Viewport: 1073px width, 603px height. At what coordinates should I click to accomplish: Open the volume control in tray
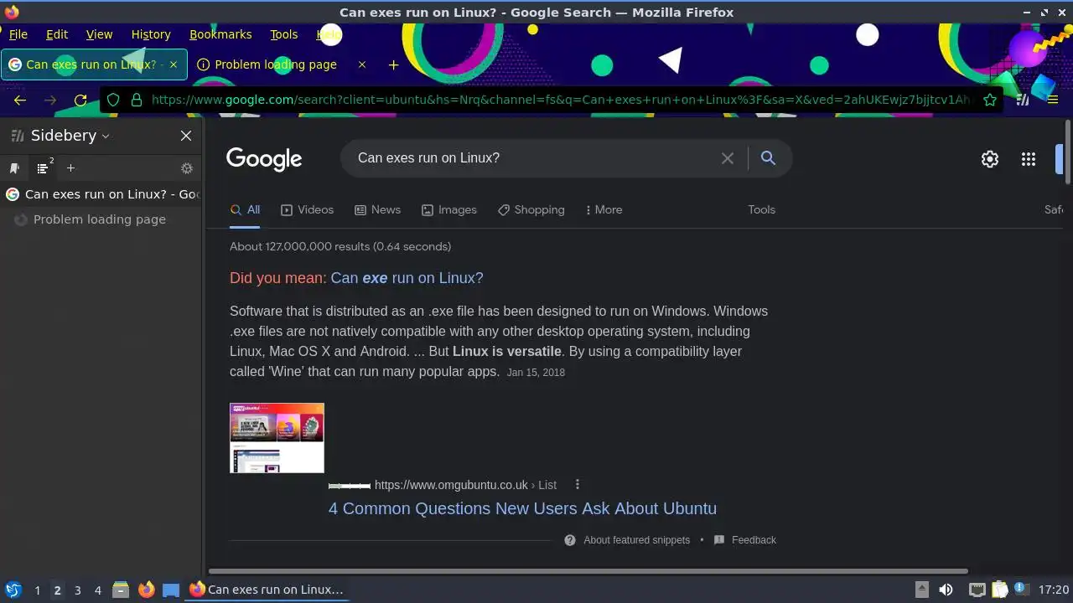point(946,590)
